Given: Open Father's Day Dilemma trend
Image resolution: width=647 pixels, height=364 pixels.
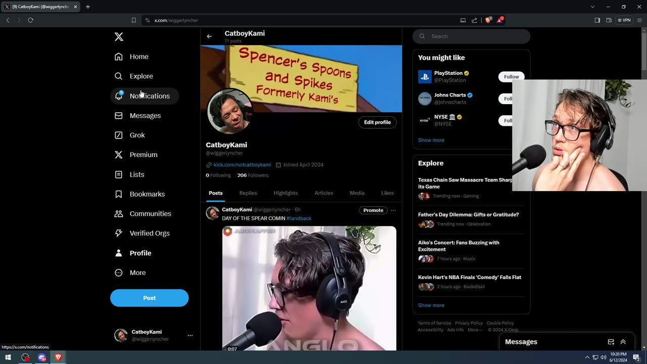Looking at the screenshot, I should (471, 219).
